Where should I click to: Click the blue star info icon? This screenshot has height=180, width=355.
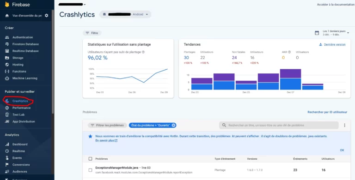[x=90, y=136]
